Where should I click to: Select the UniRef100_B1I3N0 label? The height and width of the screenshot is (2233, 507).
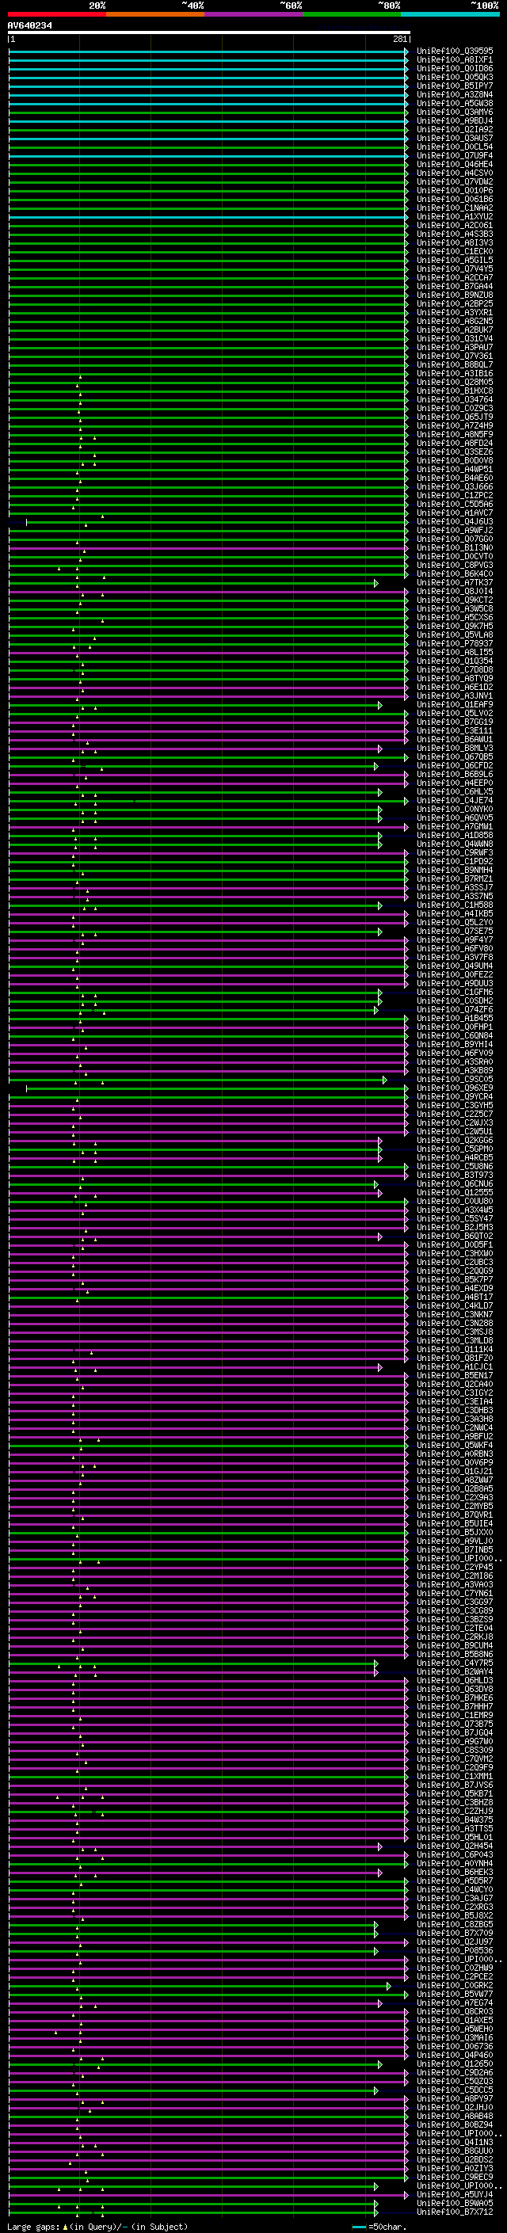tap(454, 548)
